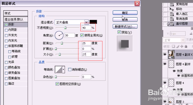This screenshot has width=193, height=105.
Task: Select the 载入选区 history step
Action: (x=182, y=14)
